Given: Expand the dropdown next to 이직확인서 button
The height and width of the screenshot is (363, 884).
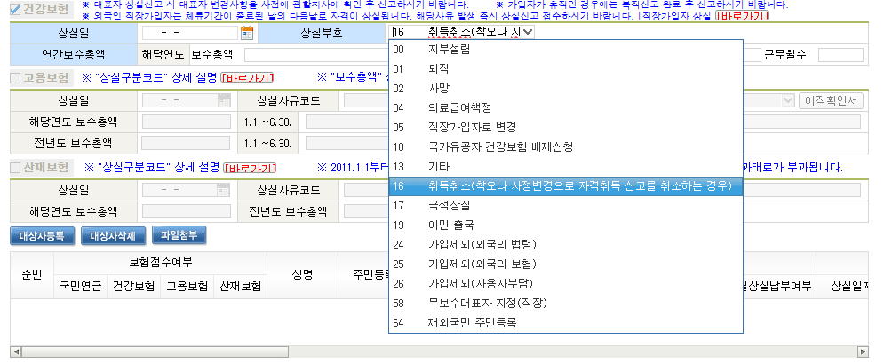Looking at the screenshot, I should [x=788, y=101].
